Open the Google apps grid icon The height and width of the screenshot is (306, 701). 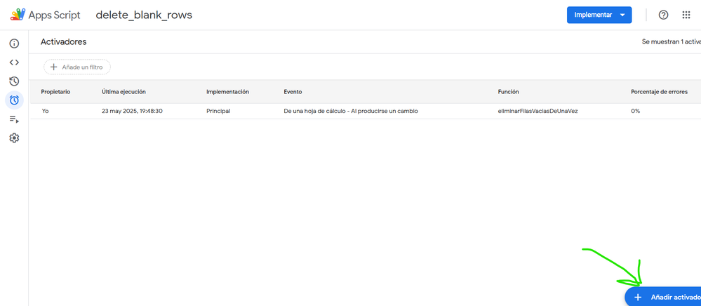[686, 15]
